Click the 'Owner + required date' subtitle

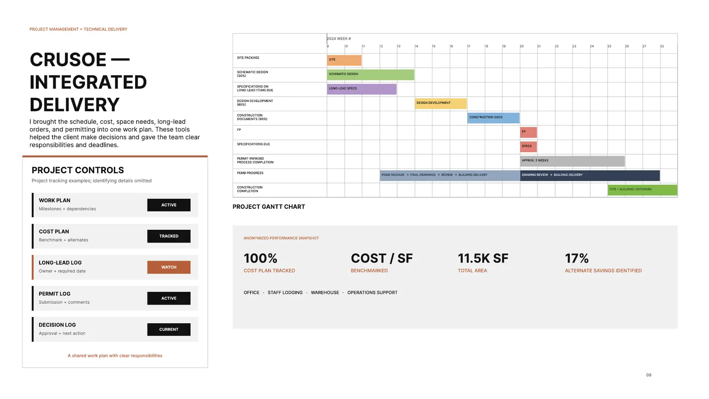(62, 271)
